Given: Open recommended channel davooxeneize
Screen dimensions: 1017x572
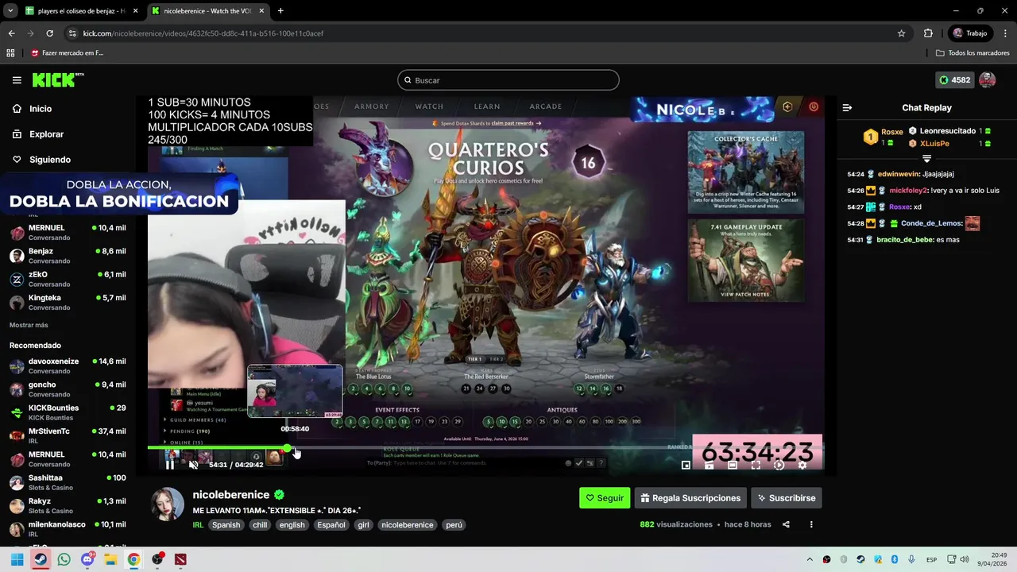Looking at the screenshot, I should click(68, 366).
